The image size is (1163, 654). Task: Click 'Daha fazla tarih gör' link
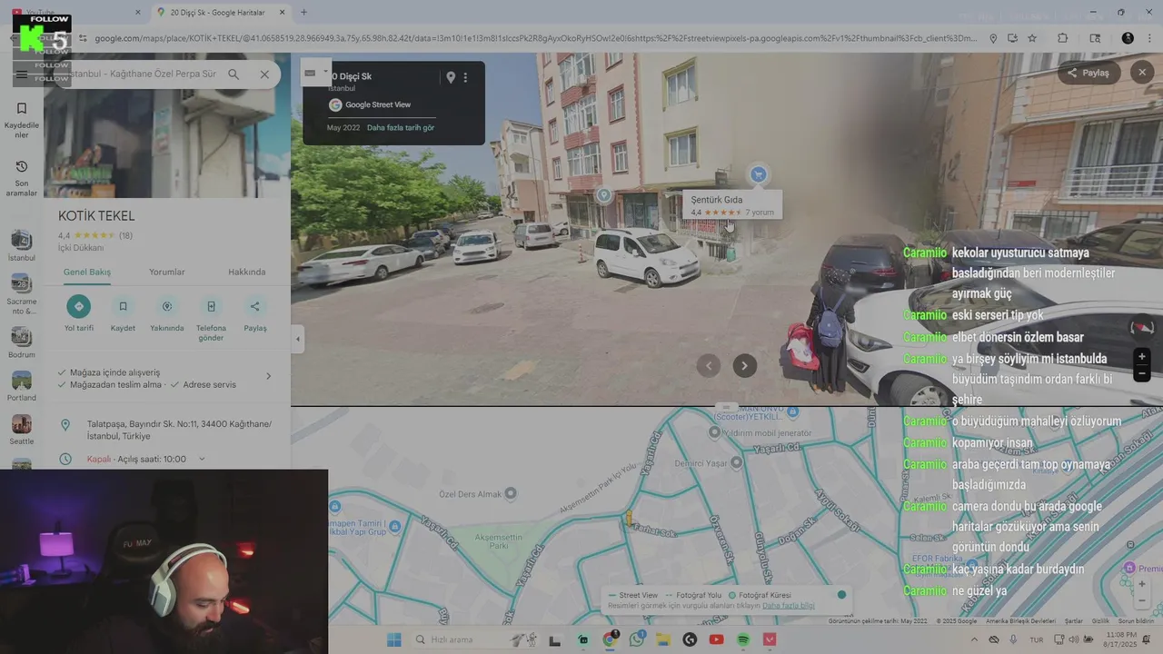[401, 127]
